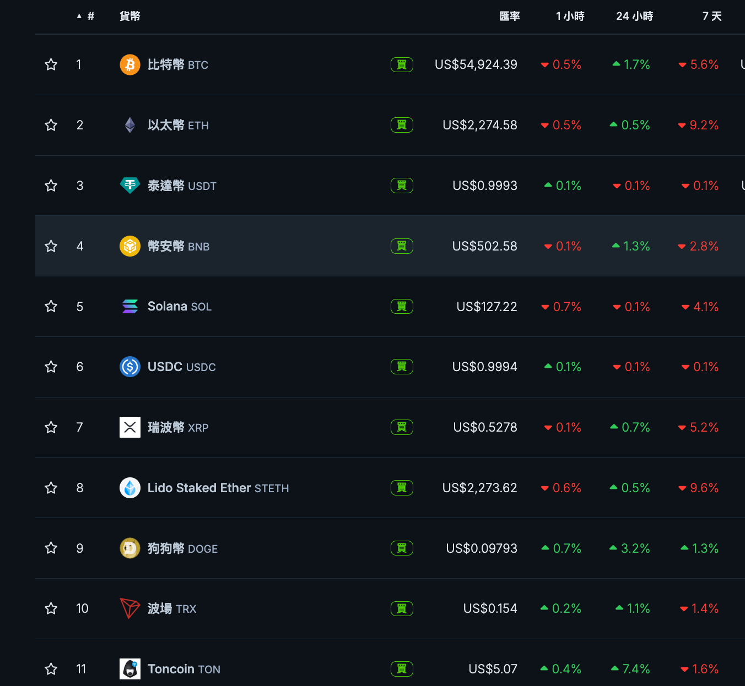Favorite 以太幣 ETH with its star
The width and height of the screenshot is (745, 686).
tap(51, 125)
